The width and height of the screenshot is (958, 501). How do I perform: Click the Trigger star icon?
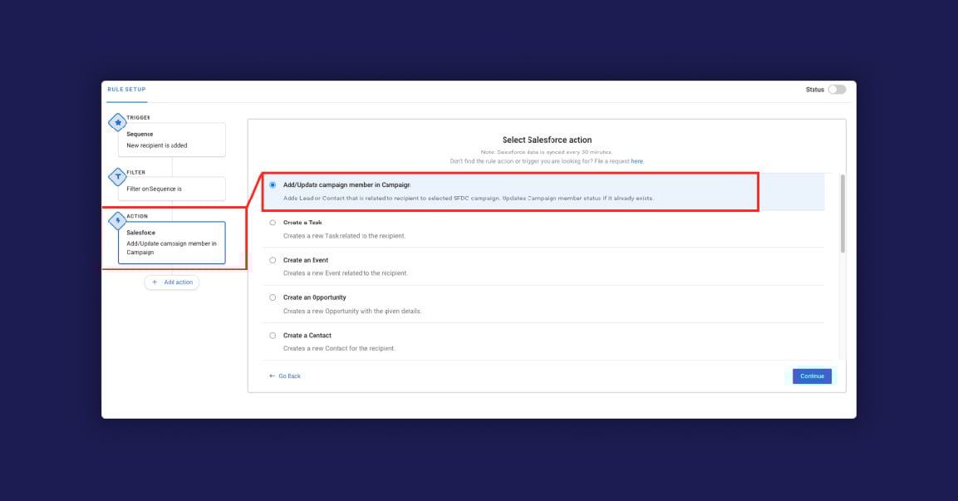[x=117, y=121]
